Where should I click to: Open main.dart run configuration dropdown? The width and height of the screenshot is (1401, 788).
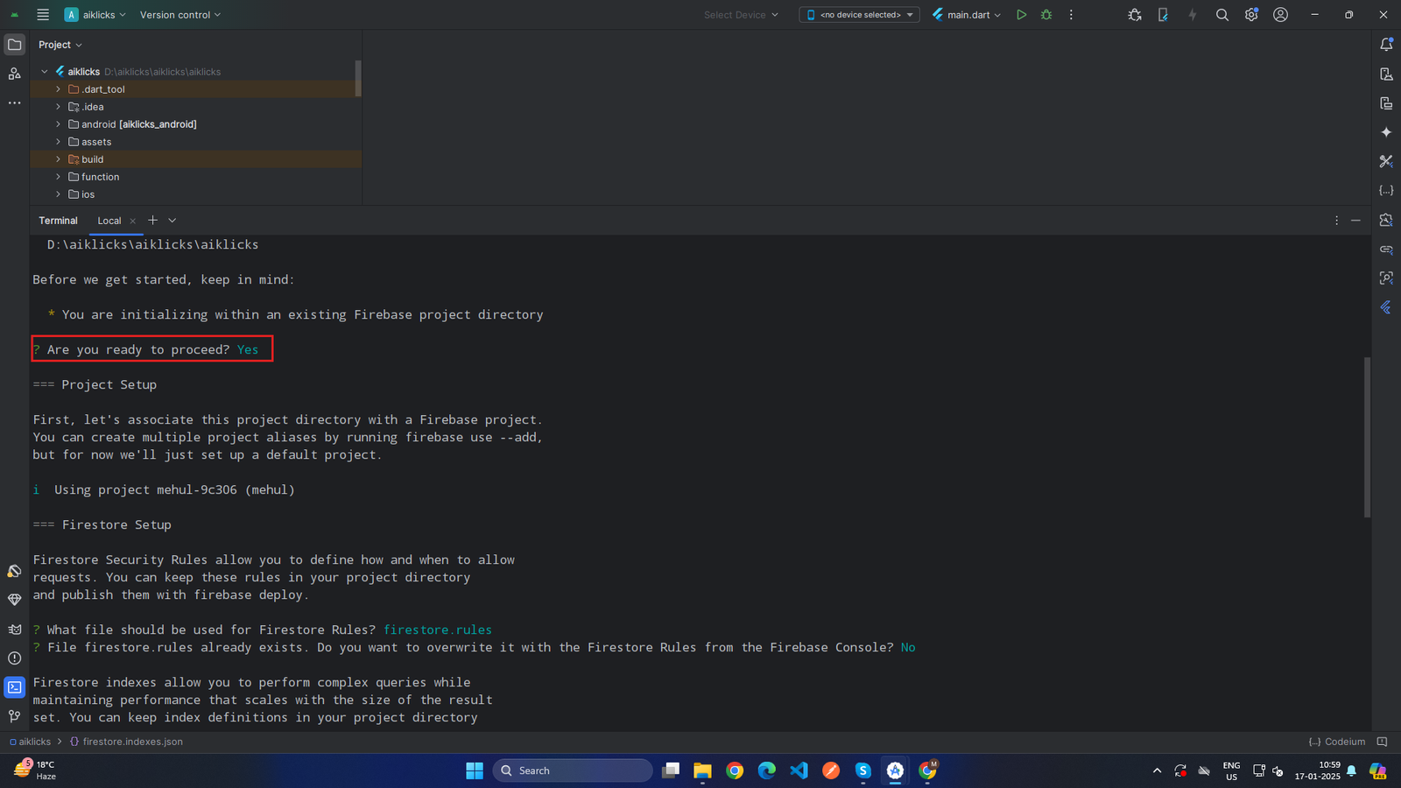pyautogui.click(x=968, y=15)
